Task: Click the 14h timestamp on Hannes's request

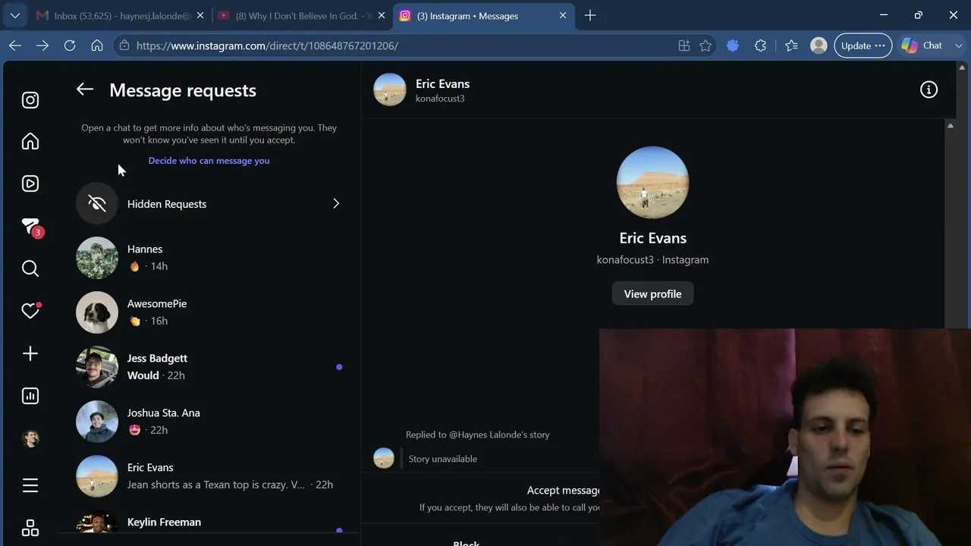Action: (159, 266)
